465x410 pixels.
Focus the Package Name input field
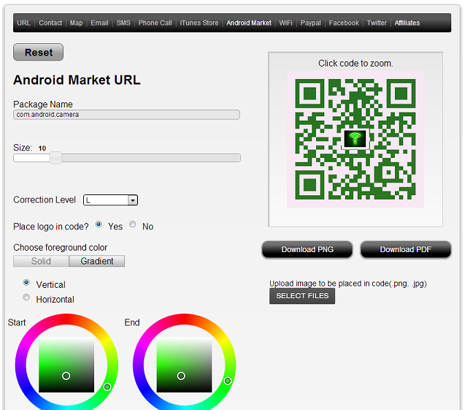pos(126,115)
